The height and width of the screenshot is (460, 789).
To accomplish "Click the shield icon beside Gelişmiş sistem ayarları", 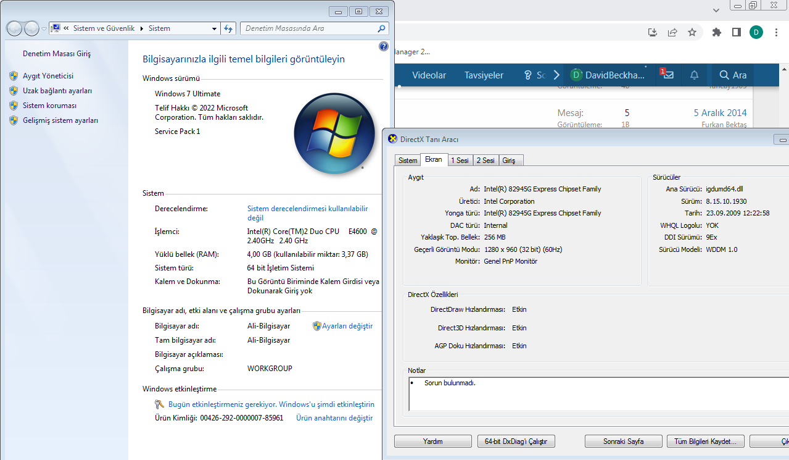I will point(14,120).
